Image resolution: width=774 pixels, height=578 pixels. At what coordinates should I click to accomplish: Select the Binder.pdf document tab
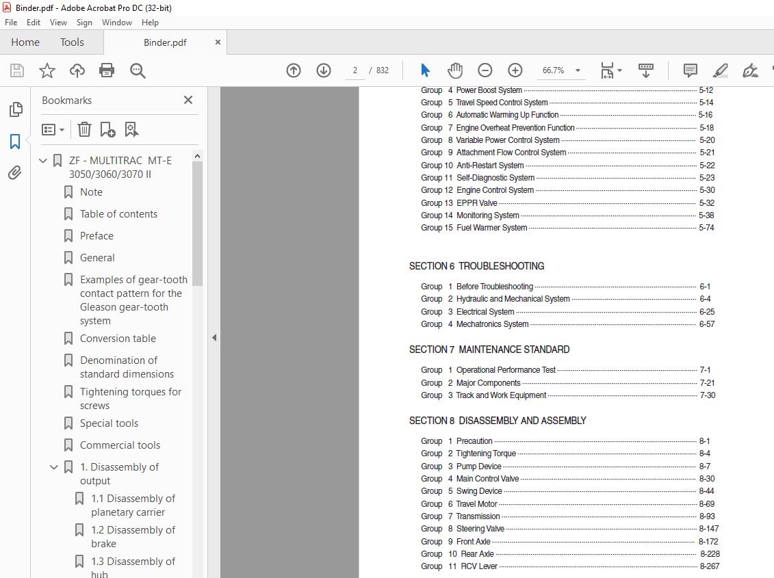(165, 42)
